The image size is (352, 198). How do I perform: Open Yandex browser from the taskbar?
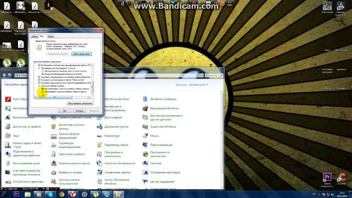coord(73,194)
